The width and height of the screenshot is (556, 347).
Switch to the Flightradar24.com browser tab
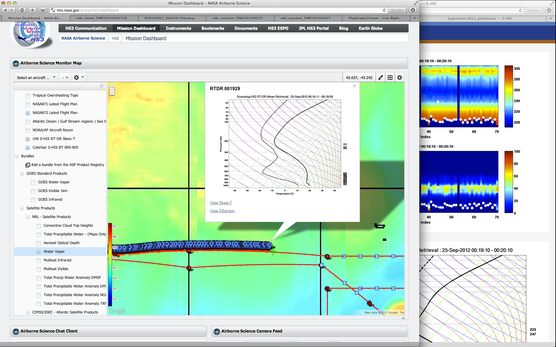[375, 18]
